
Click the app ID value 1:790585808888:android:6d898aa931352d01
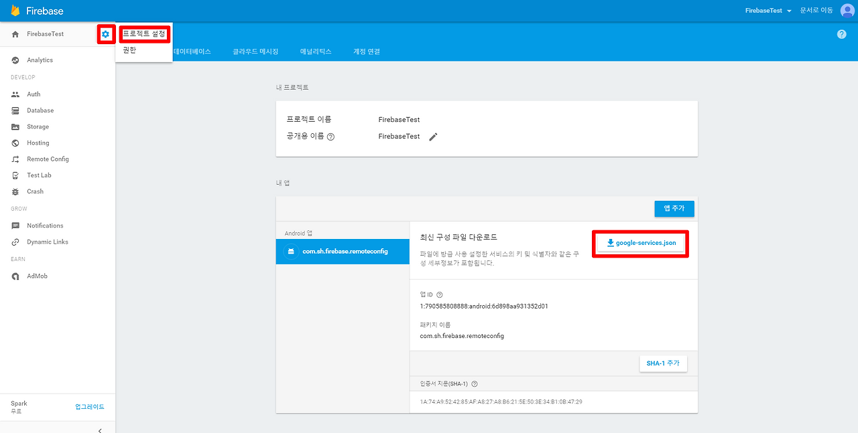point(484,307)
